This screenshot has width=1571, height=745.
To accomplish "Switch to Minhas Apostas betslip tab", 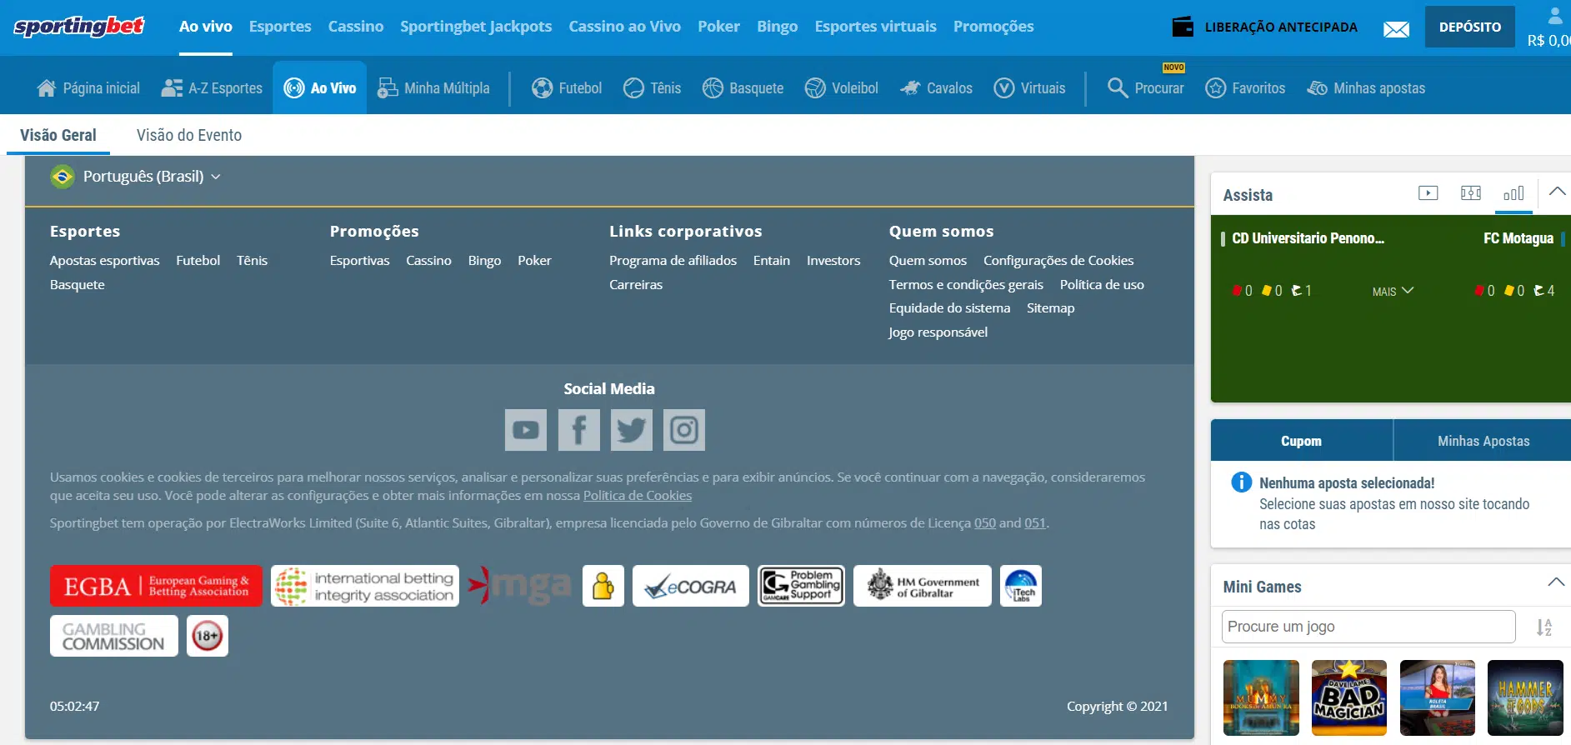I will [1483, 441].
